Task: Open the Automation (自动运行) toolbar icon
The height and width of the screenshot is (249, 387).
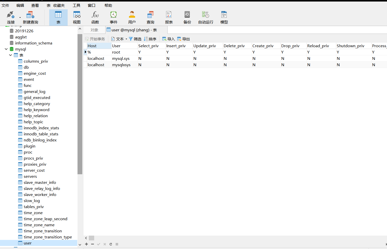Action: point(206,17)
